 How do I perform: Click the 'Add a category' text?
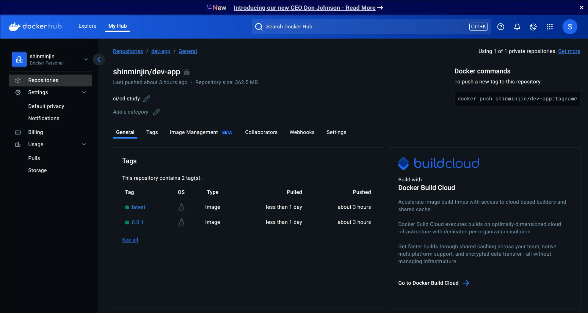tap(131, 112)
